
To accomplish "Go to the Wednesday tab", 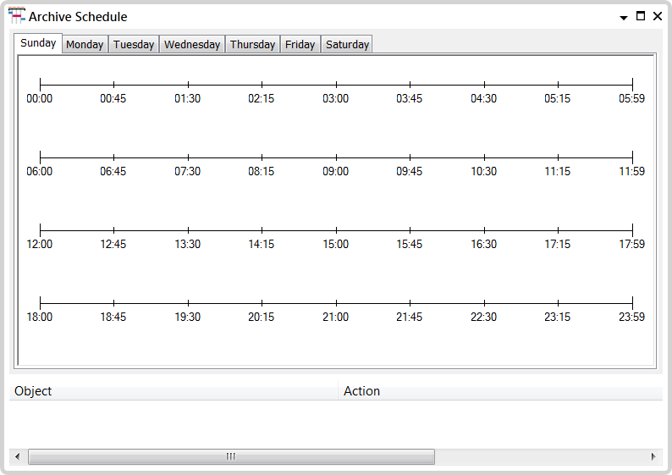I will 192,45.
